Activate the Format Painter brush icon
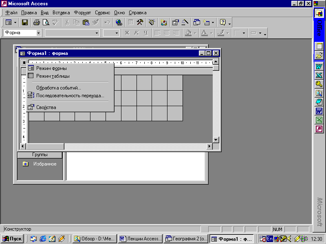This screenshot has height=244, width=326. pos(95,22)
